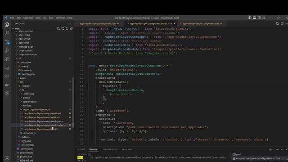Switch to app-header-layout.component.scss tab
This screenshot has height=162, width=288.
click(x=202, y=23)
